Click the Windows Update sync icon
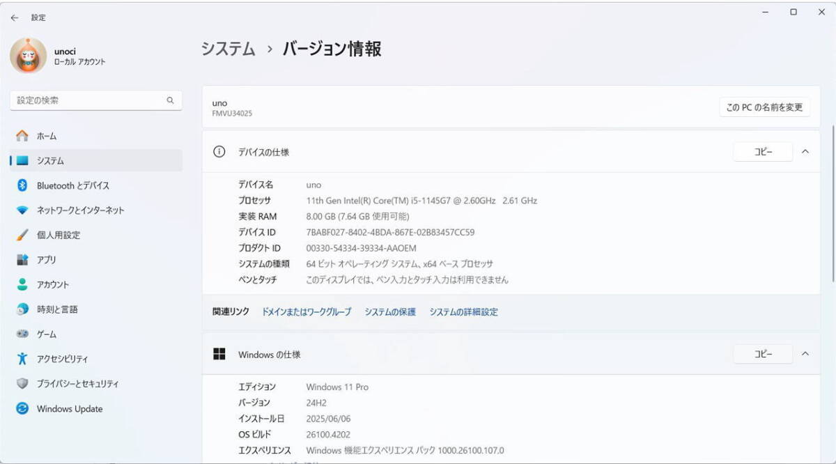Screen dimensions: 836x464 (x=22, y=408)
